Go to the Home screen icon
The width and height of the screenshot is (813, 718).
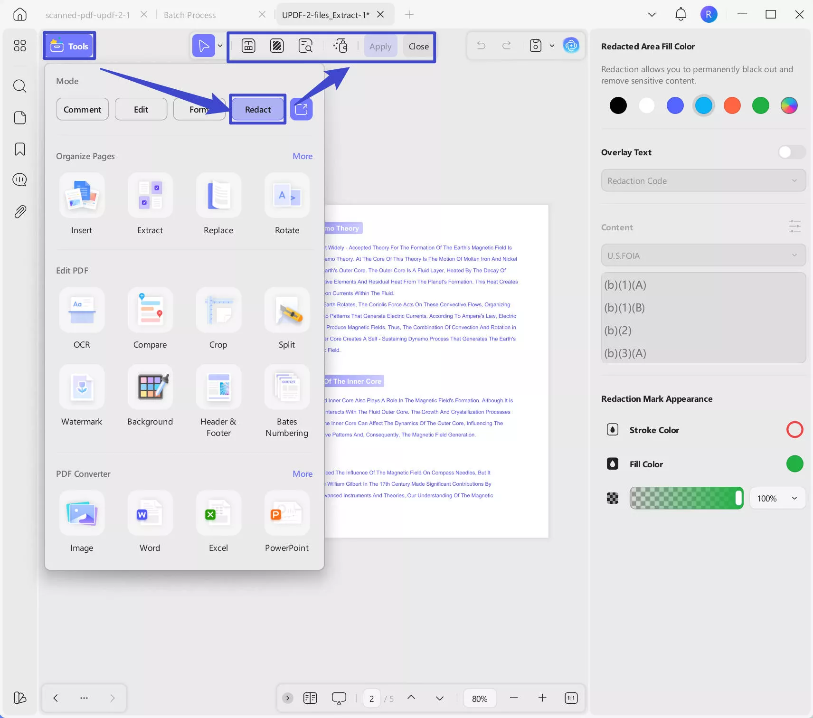(x=19, y=14)
